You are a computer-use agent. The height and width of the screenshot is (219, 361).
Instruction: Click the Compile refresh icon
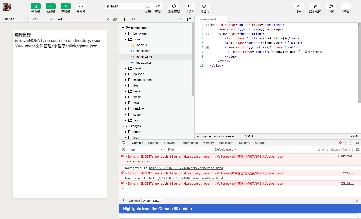click(148, 6)
